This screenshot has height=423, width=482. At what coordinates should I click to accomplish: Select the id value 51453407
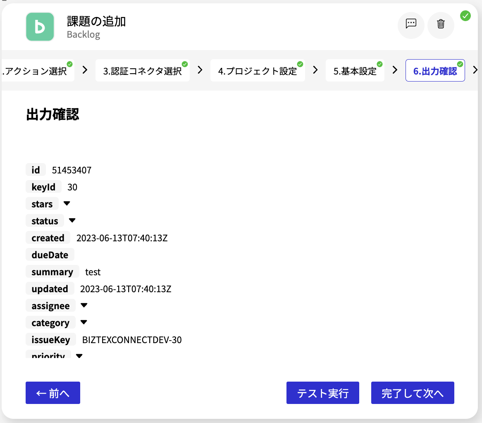72,170
